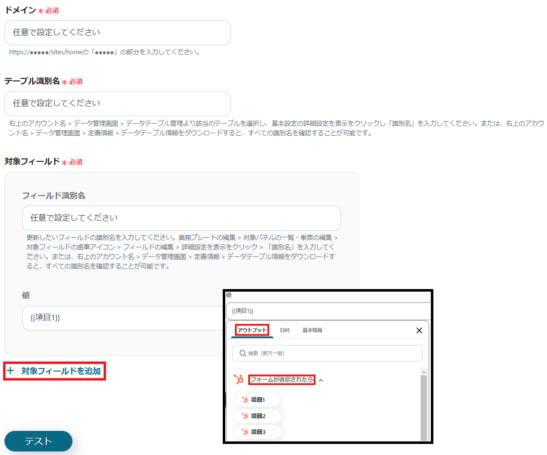Click the テスト button
Screen dimensions: 547x455
tap(38, 441)
